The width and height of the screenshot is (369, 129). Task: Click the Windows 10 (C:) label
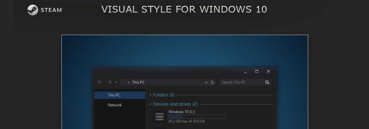pos(182,112)
